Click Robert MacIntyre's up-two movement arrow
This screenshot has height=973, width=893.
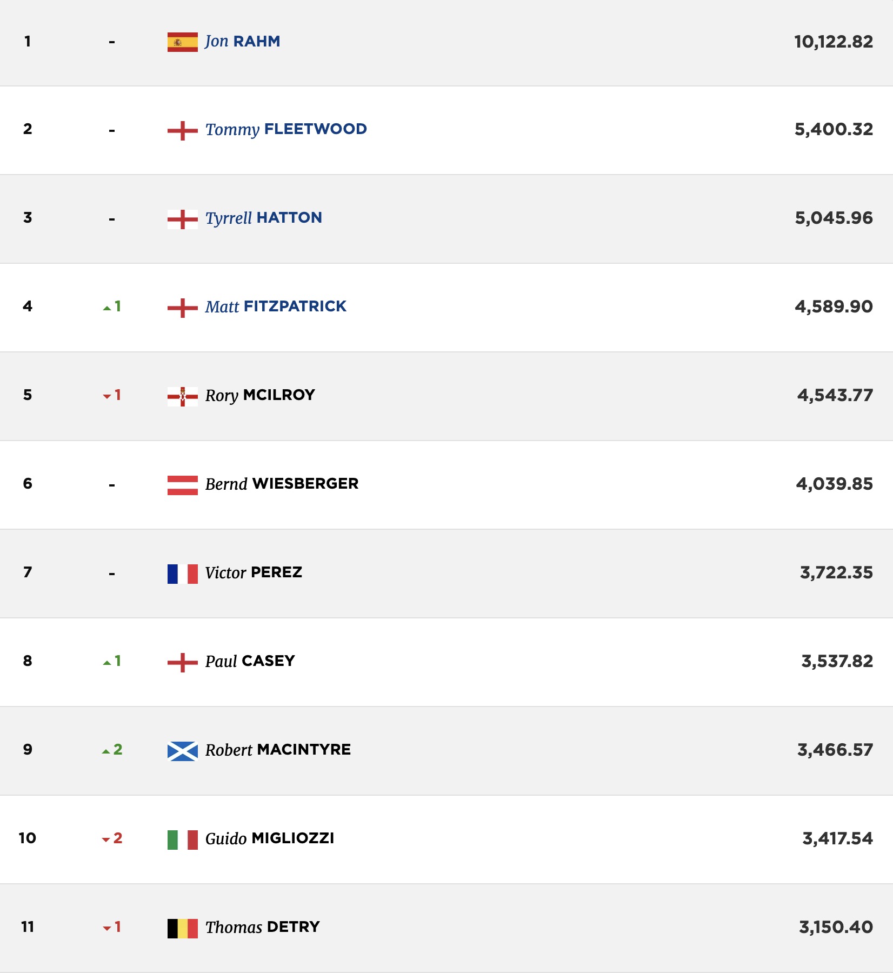pos(112,750)
